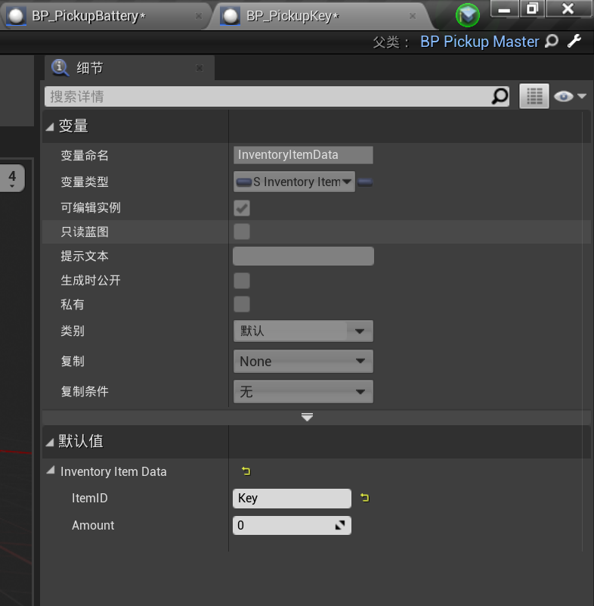Screen dimensions: 594x606
Task: Collapse the 变量 section
Action: click(50, 127)
